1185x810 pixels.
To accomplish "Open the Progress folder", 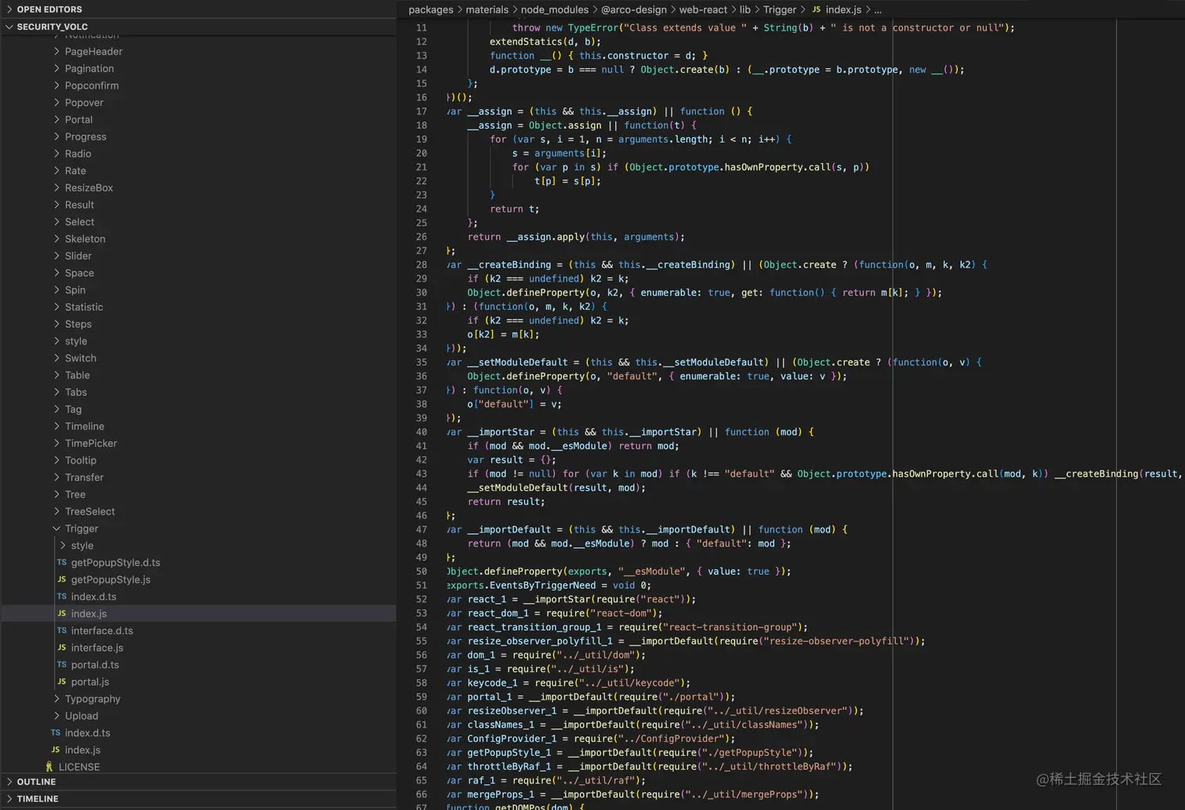I will point(85,136).
